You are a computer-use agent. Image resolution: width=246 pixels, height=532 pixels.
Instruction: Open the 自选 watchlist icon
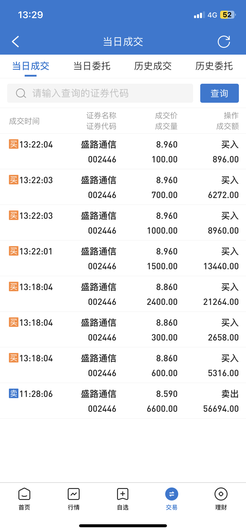pyautogui.click(x=123, y=494)
